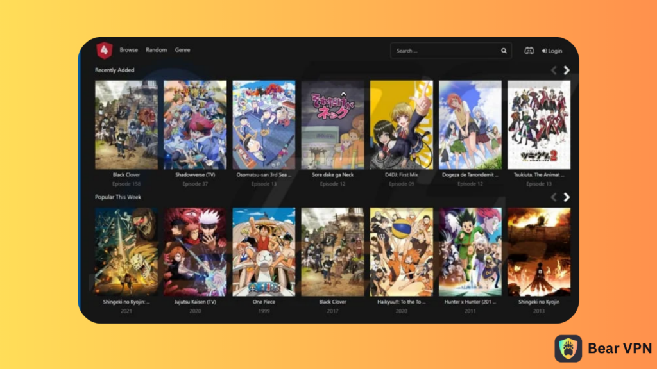Viewport: 657px width, 369px height.
Task: Go to previous Recently Added items
Action: coord(554,70)
